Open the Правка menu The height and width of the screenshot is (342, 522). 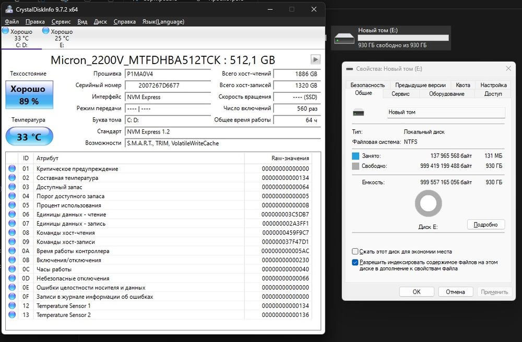click(x=35, y=21)
